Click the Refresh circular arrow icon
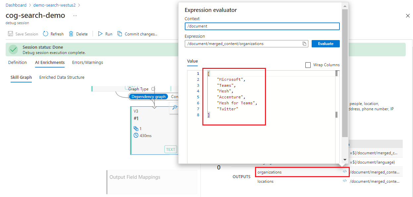This screenshot has width=413, height=197. click(46, 34)
